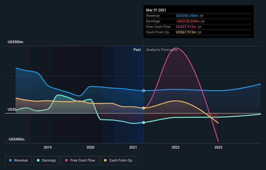Viewport: 266px width, 170px height.
Task: Click the Earnings row label in tooltip
Action: click(153, 21)
